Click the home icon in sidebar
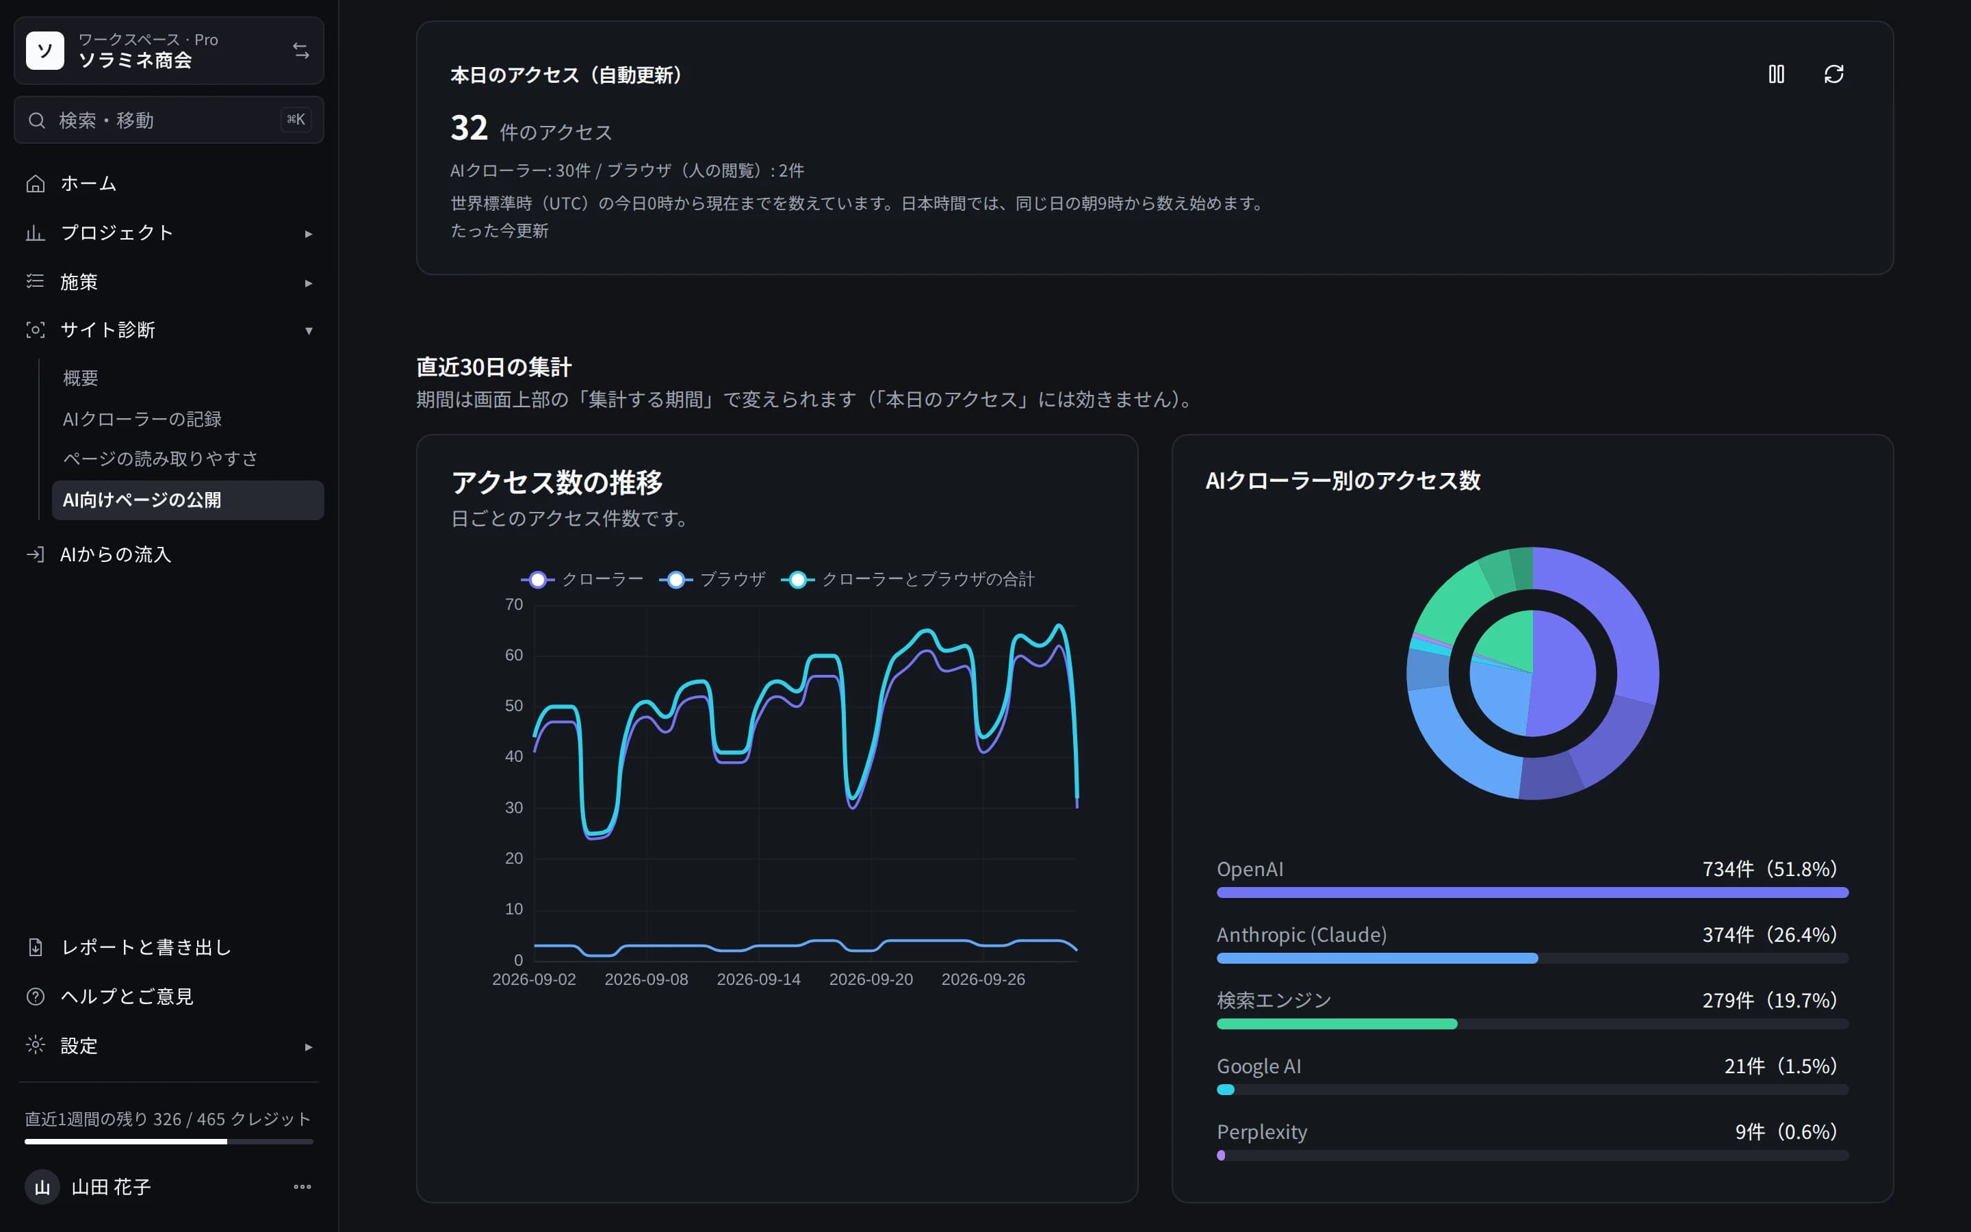 click(x=35, y=184)
